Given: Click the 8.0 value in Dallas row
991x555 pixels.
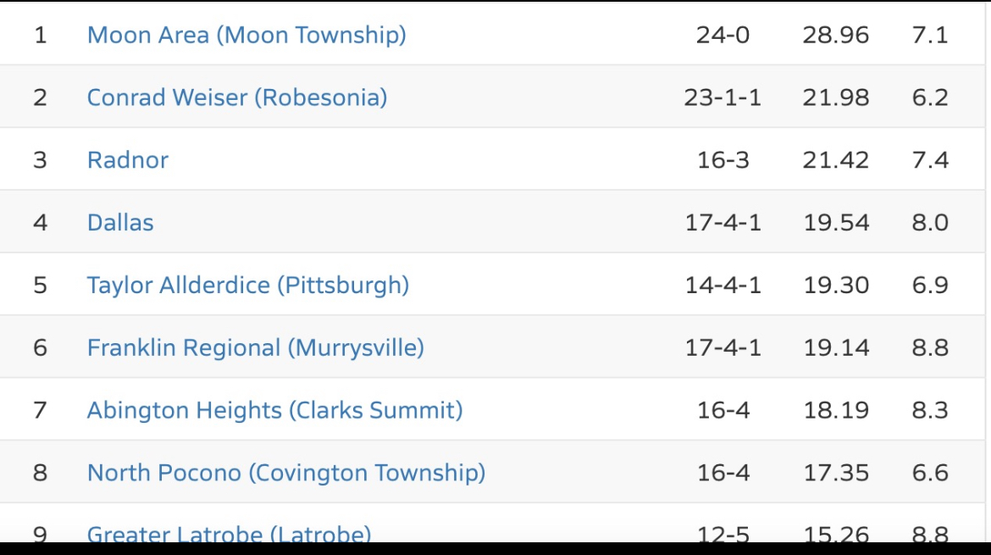Looking at the screenshot, I should (930, 223).
